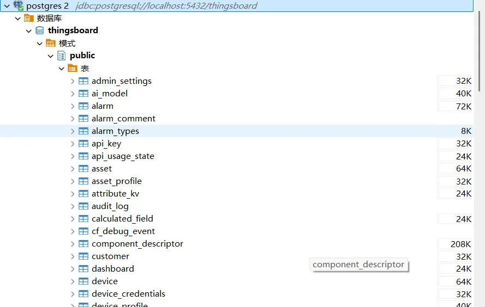Click the 数据库 folder icon
Screen dimensions: 485x307
tap(29, 18)
